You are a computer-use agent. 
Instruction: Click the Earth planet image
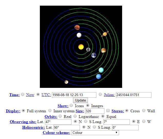click(94, 55)
